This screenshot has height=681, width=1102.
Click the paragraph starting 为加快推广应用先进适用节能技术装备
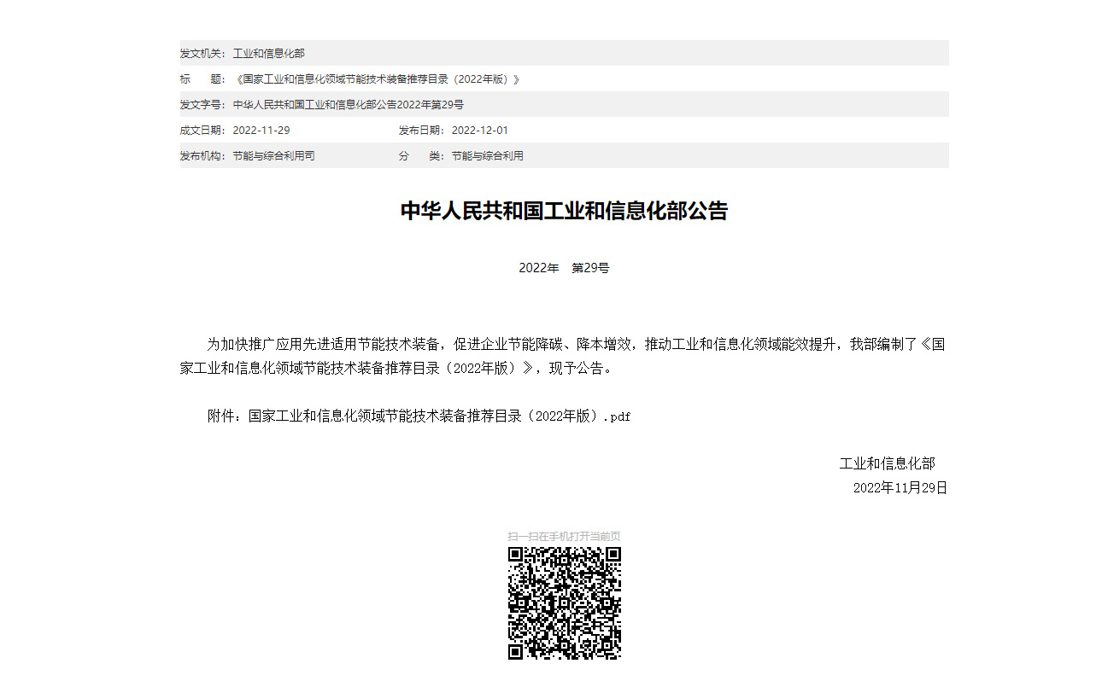(x=563, y=357)
